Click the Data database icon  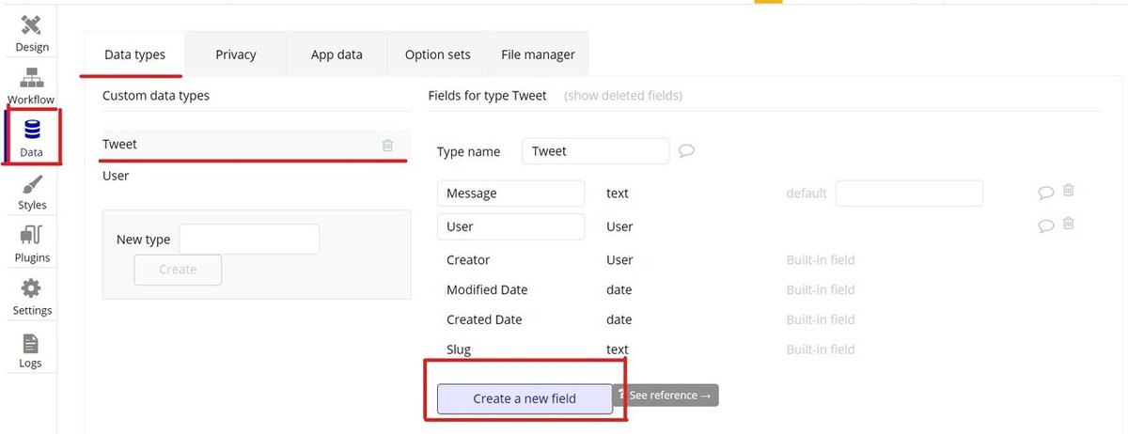point(32,131)
